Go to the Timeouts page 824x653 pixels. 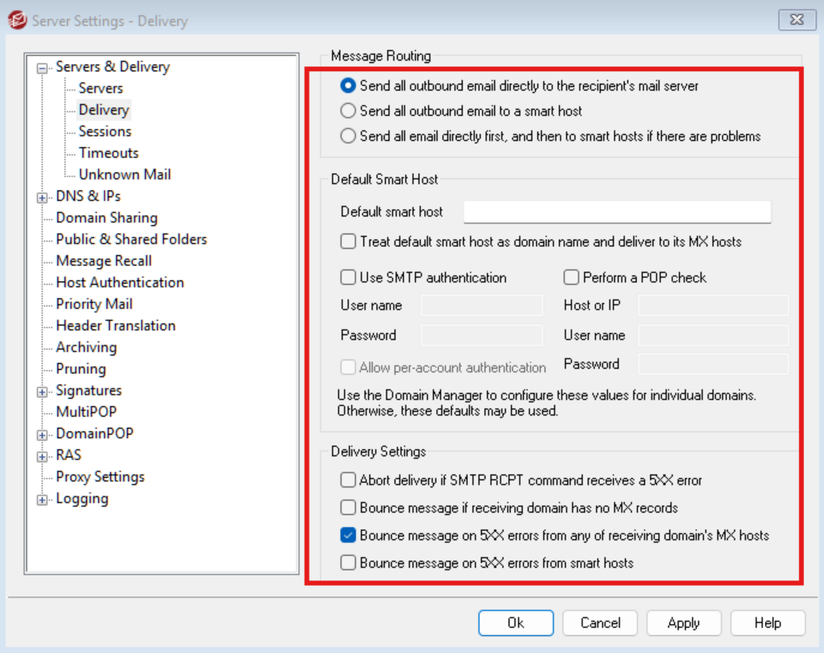click(109, 153)
